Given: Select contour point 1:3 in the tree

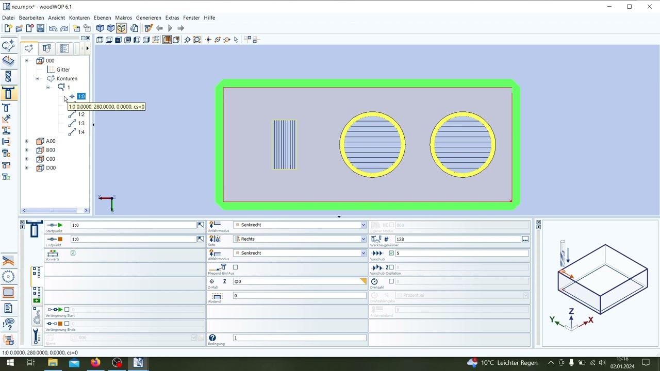Looking at the screenshot, I should click(x=81, y=123).
